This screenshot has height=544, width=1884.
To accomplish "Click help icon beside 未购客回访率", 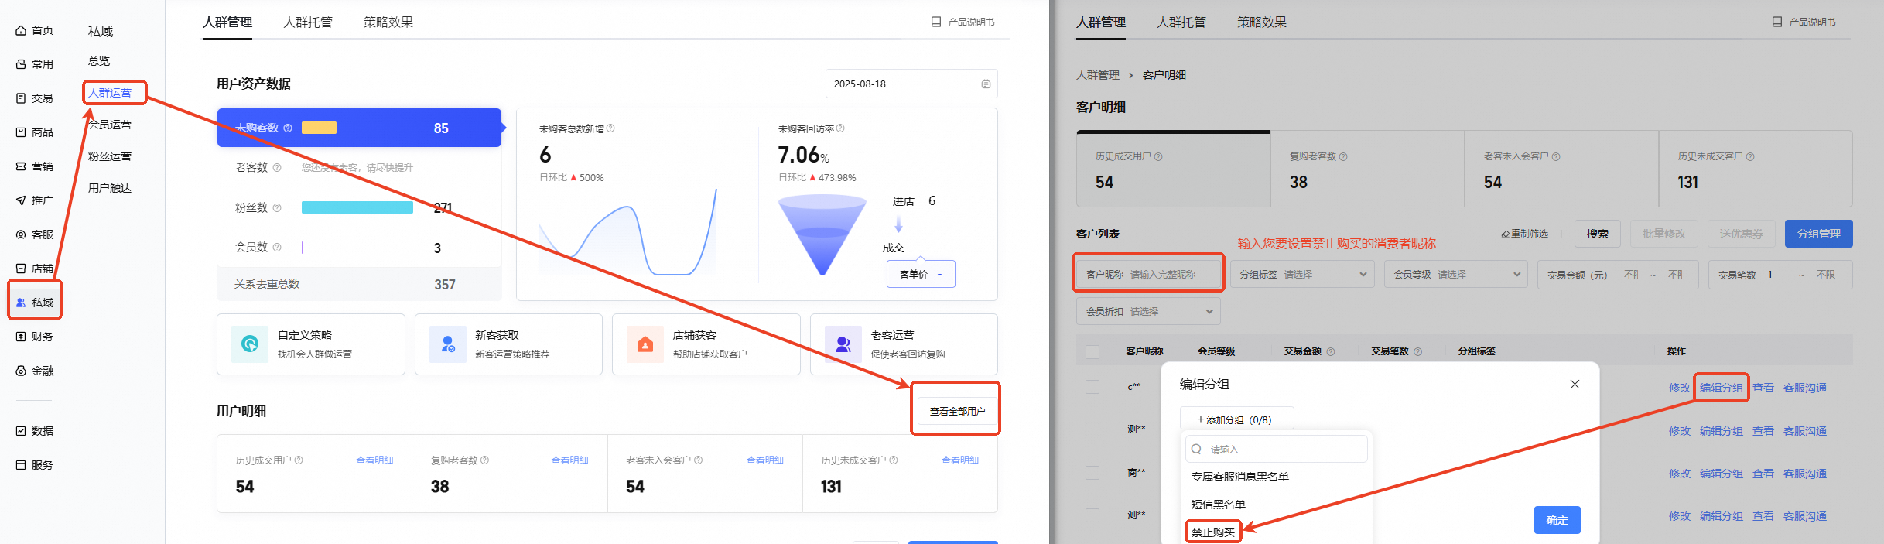I will click(x=840, y=128).
